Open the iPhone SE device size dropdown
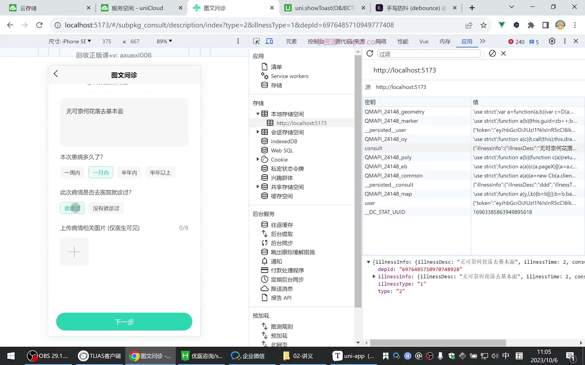 70,41
